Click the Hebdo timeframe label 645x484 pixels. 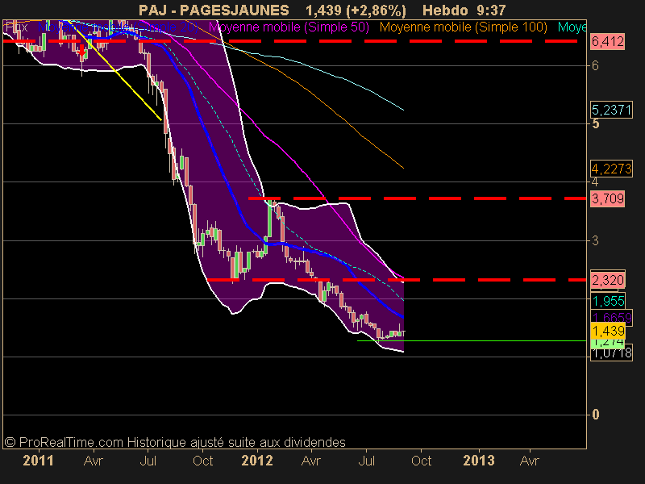(x=445, y=10)
